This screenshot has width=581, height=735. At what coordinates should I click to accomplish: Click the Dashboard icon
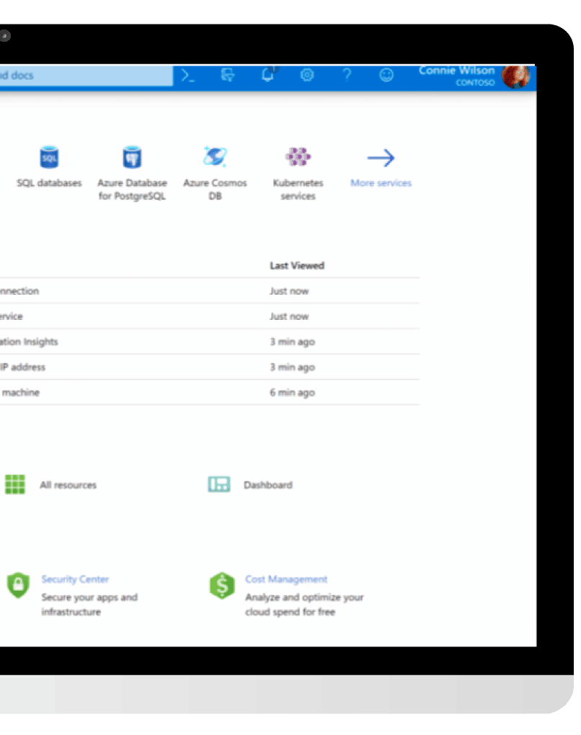pos(219,484)
